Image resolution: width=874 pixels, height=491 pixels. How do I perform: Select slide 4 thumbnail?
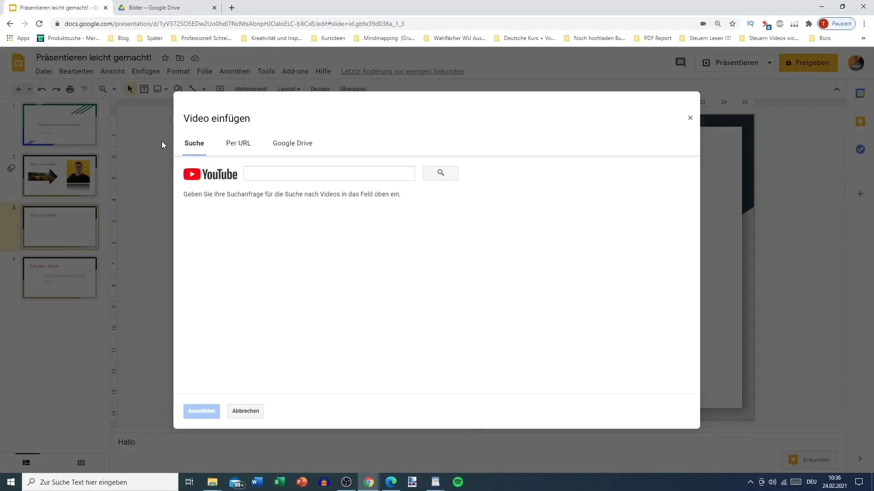pos(60,278)
